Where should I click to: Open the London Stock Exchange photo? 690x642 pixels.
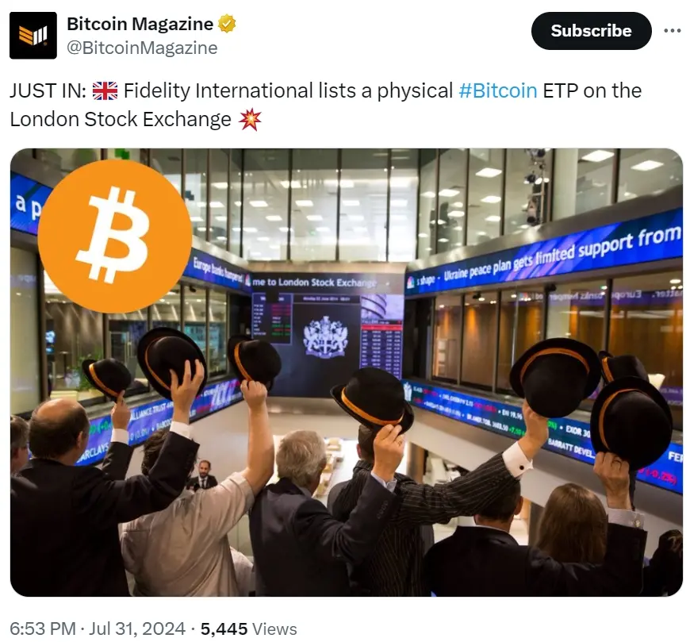(347, 372)
